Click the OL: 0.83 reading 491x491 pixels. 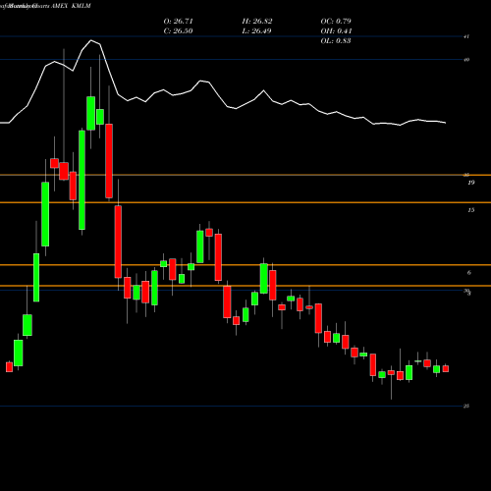[x=336, y=41]
